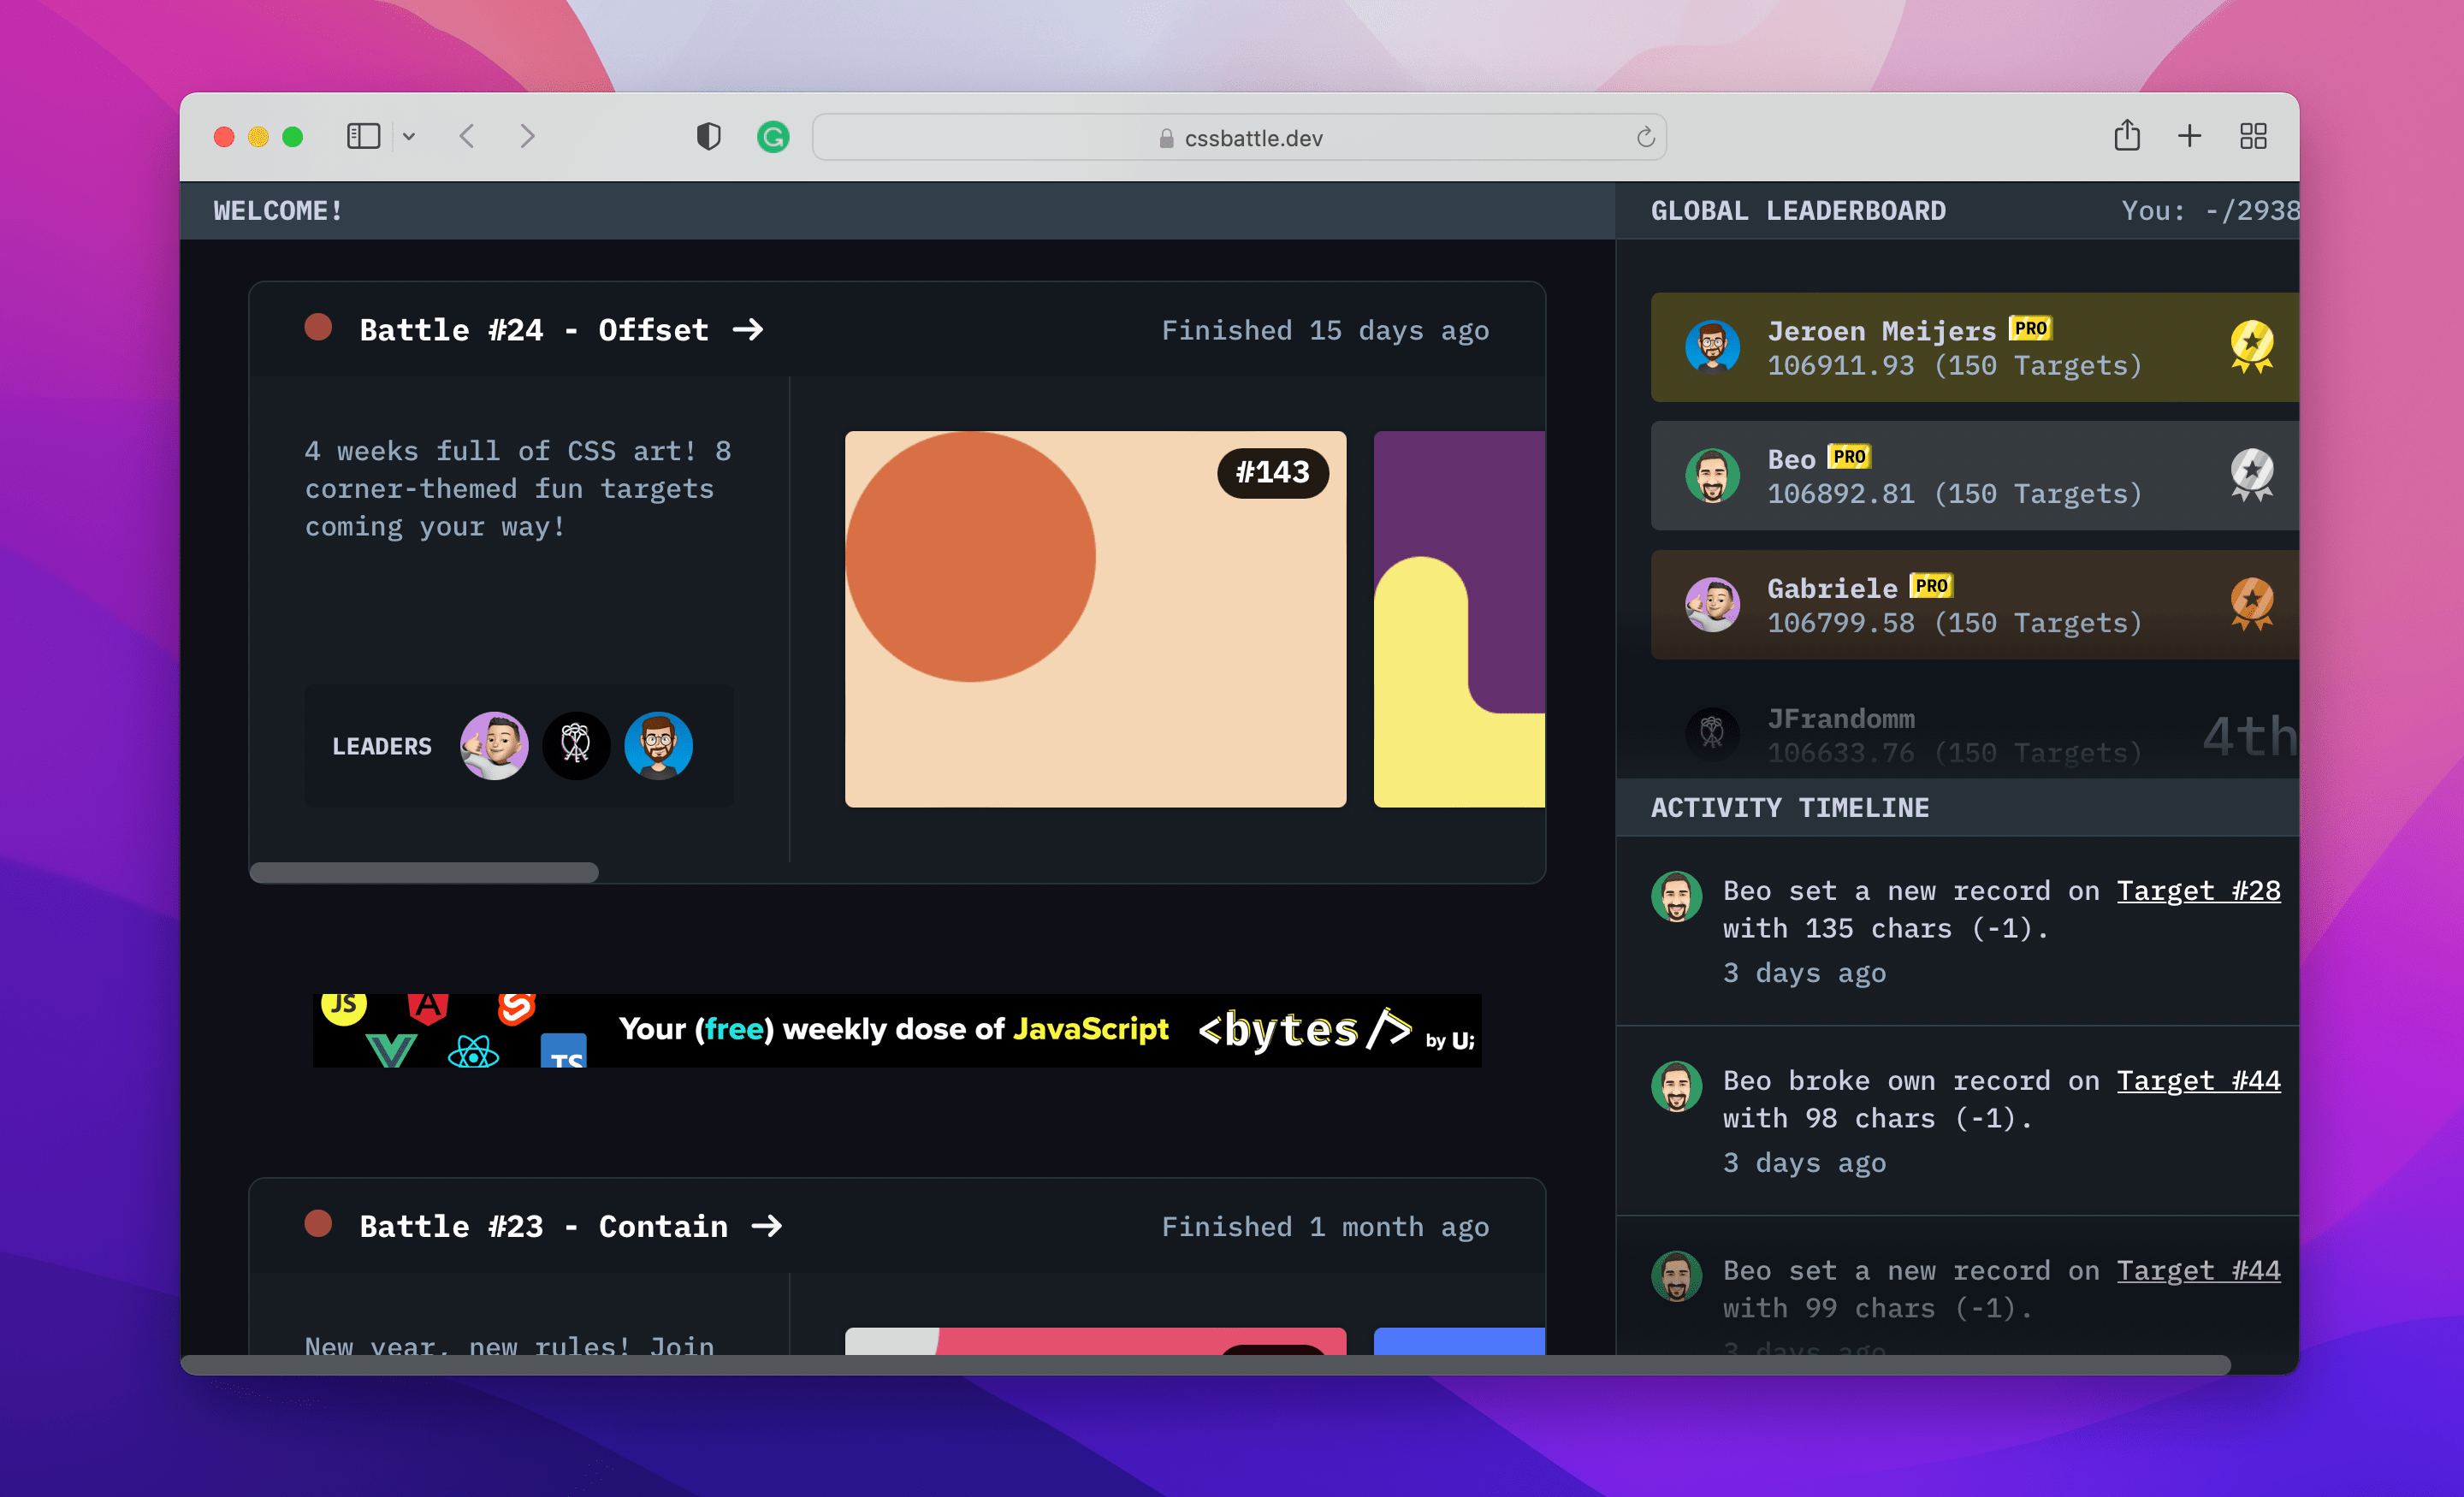Click the Grammarly extension icon

pyautogui.click(x=773, y=136)
